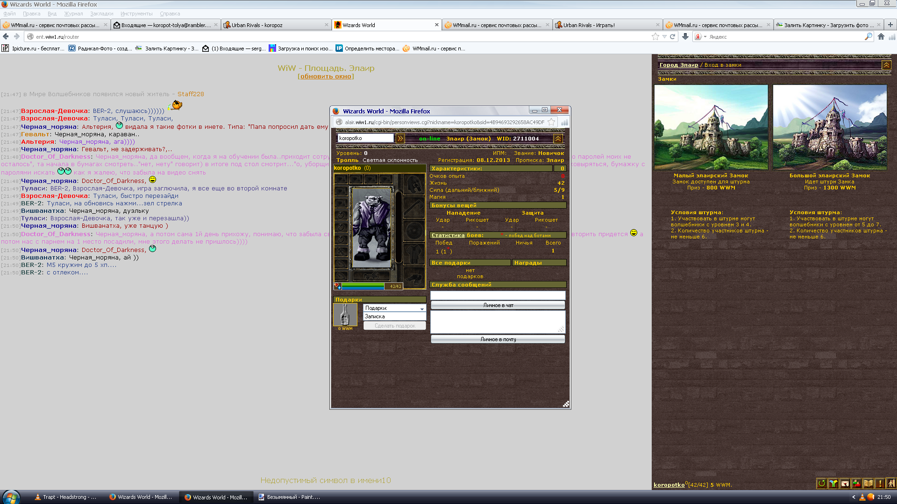This screenshot has width=897, height=504.
Task: Click the round shield equipment slot
Action: click(x=413, y=231)
